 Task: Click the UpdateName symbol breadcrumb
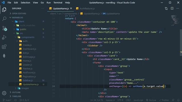(x=111, y=14)
